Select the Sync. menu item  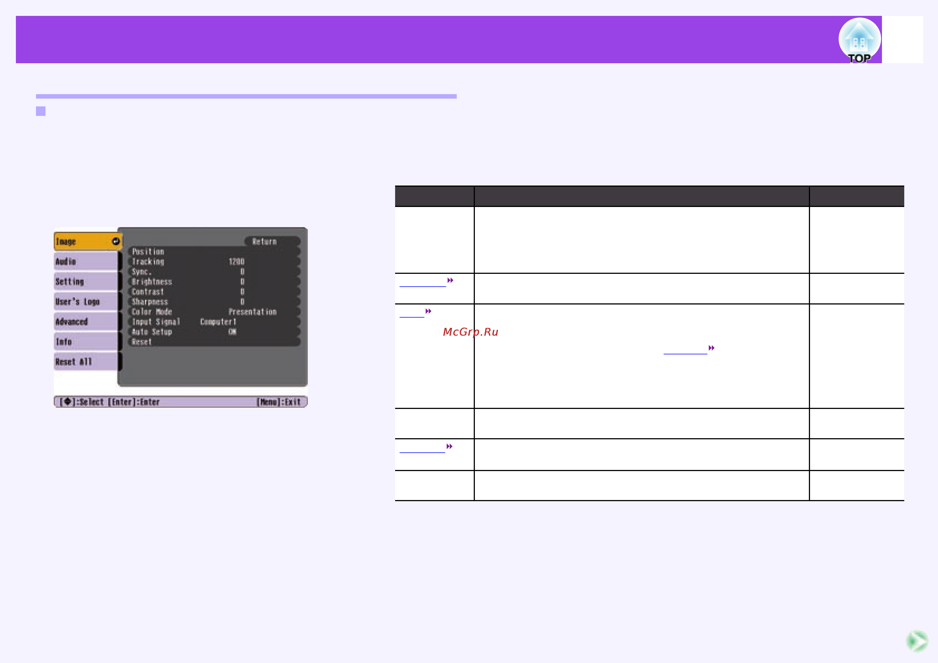[214, 272]
